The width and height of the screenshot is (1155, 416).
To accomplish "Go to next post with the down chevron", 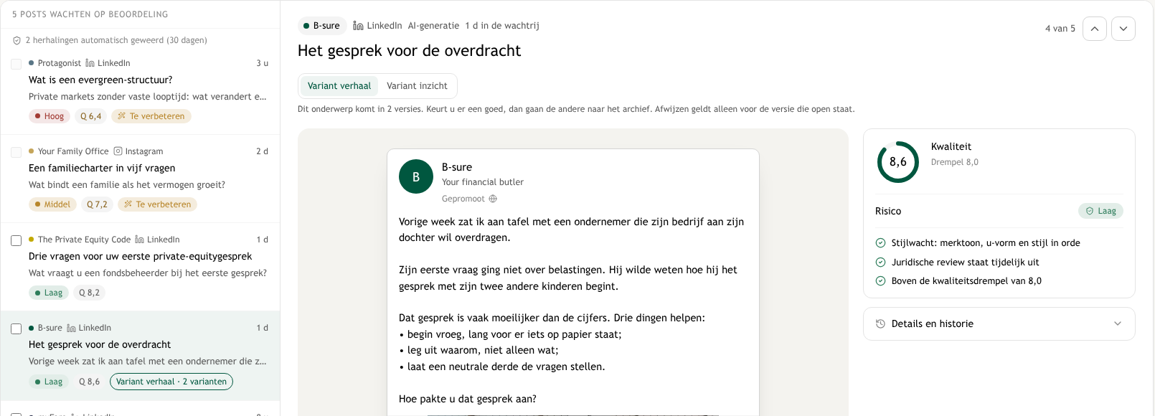I will pos(1123,29).
